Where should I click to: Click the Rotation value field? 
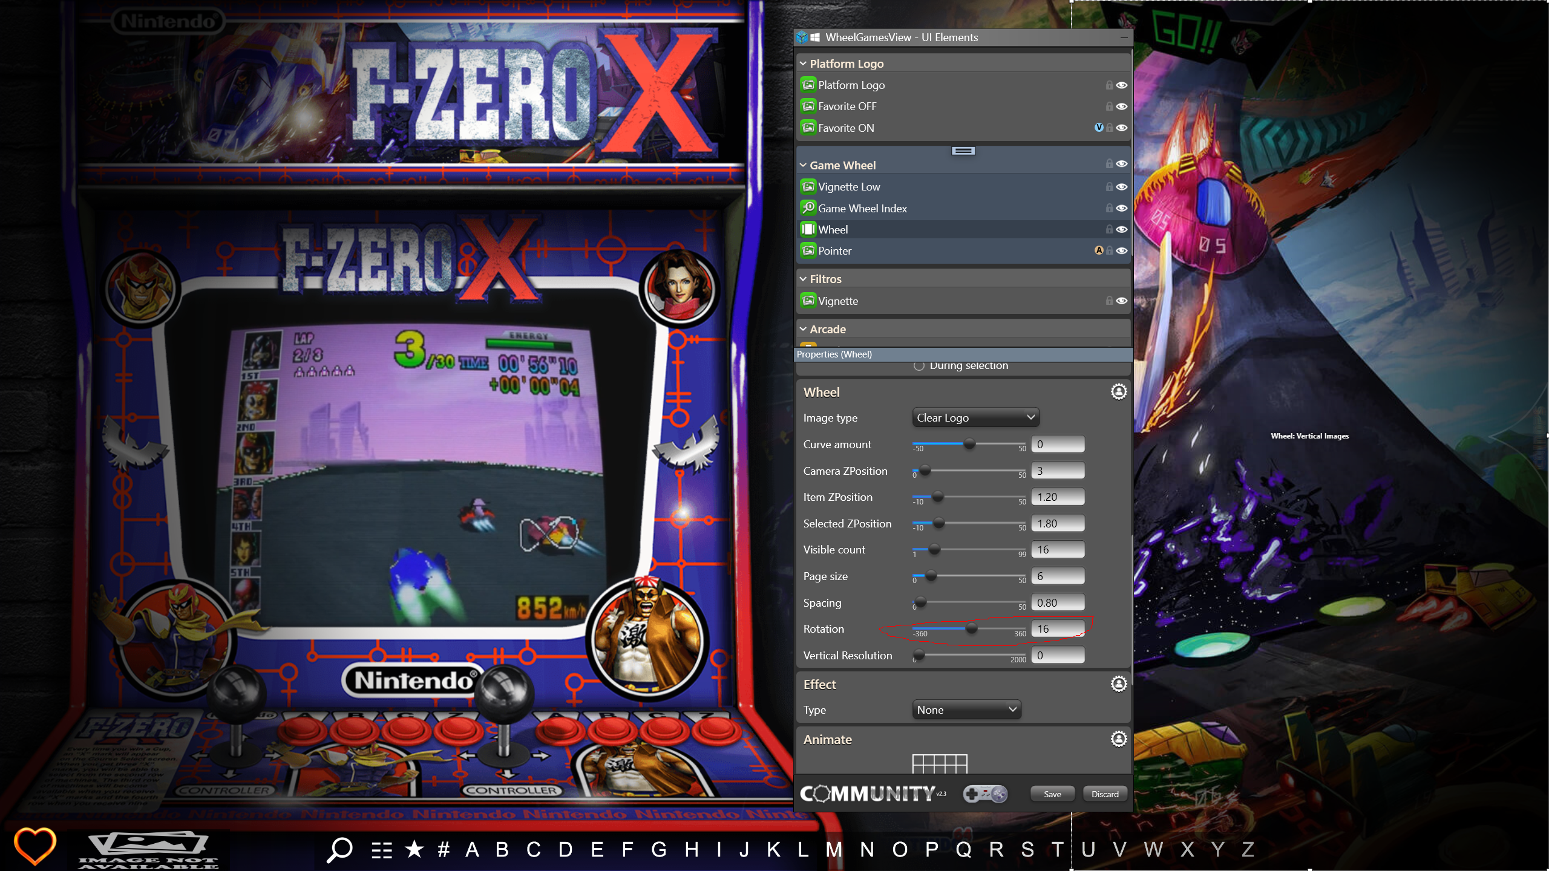tap(1058, 629)
